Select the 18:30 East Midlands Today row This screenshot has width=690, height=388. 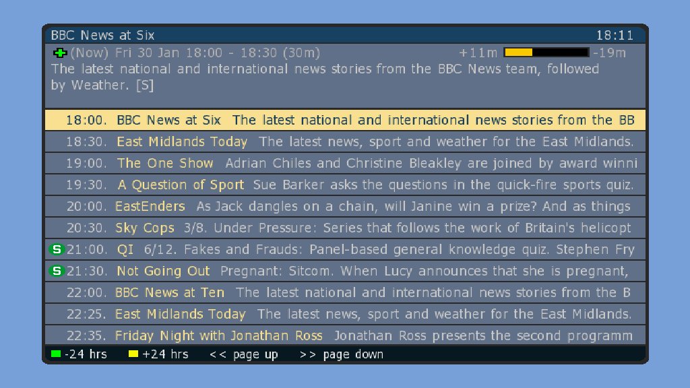345,141
